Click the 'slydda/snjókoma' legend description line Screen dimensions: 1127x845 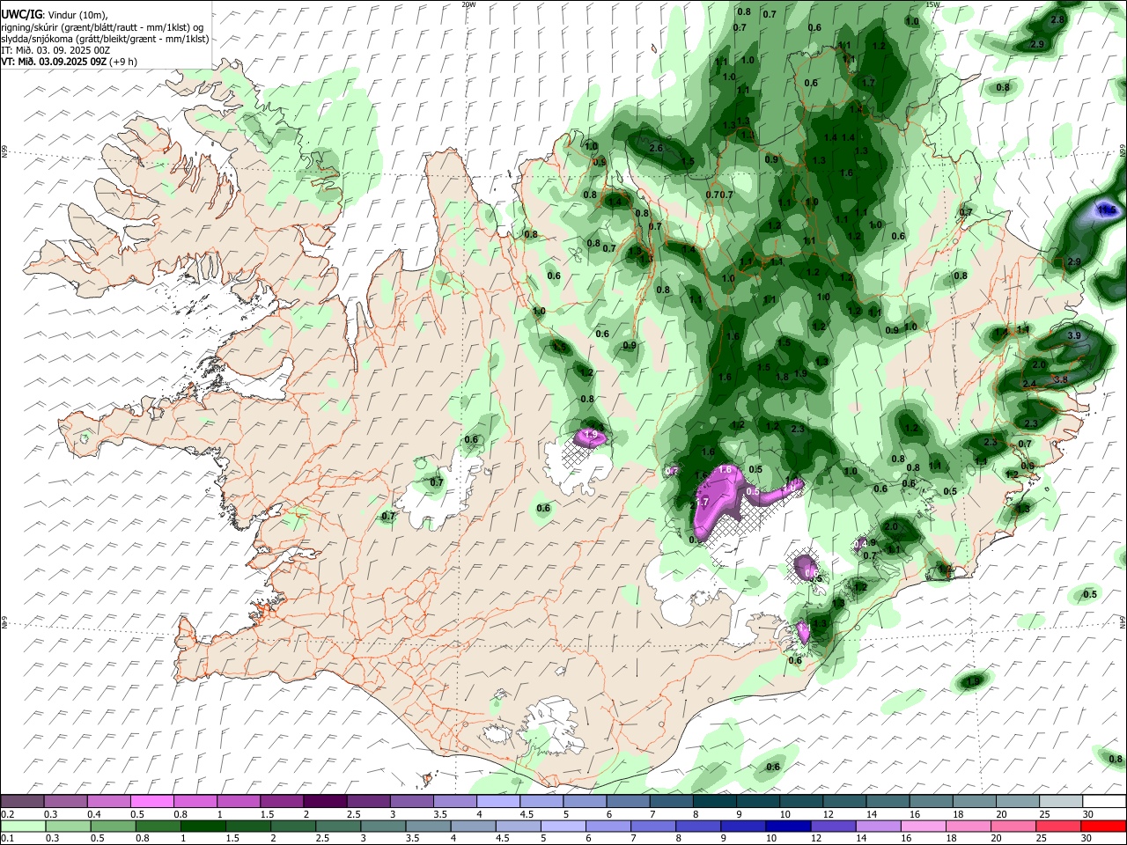click(x=105, y=40)
